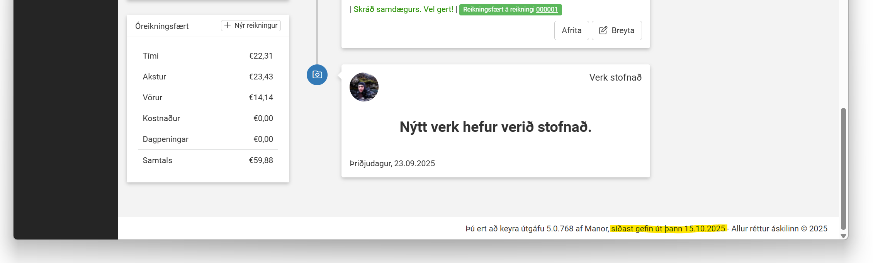This screenshot has width=873, height=263.
Task: Click the Tími row label
Action: click(151, 56)
